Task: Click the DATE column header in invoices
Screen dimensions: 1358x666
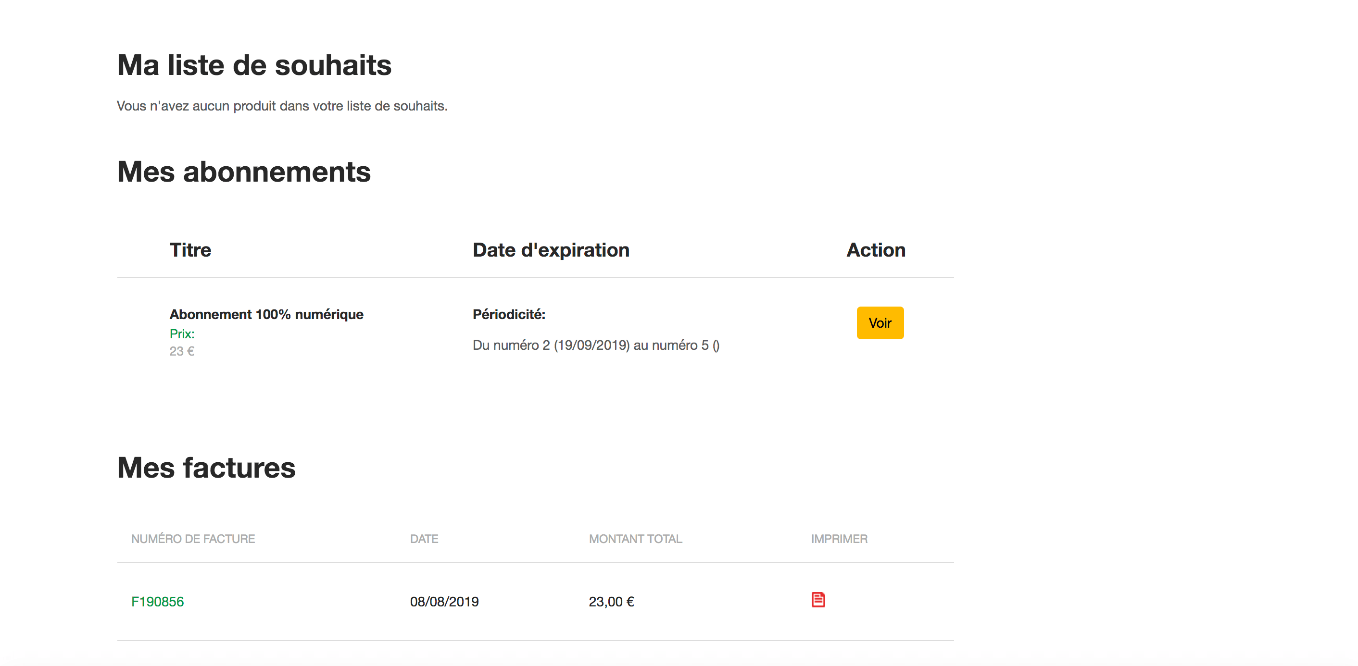Action: (x=424, y=539)
